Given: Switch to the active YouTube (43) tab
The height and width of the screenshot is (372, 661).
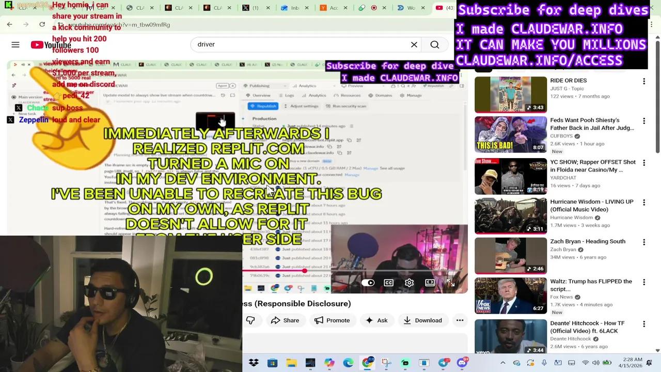Looking at the screenshot, I should click(x=445, y=8).
